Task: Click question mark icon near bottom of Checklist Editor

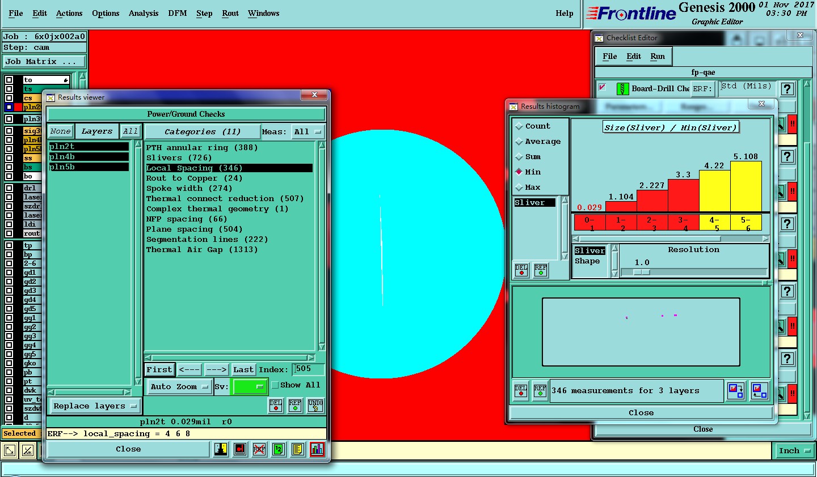Action: click(x=787, y=359)
